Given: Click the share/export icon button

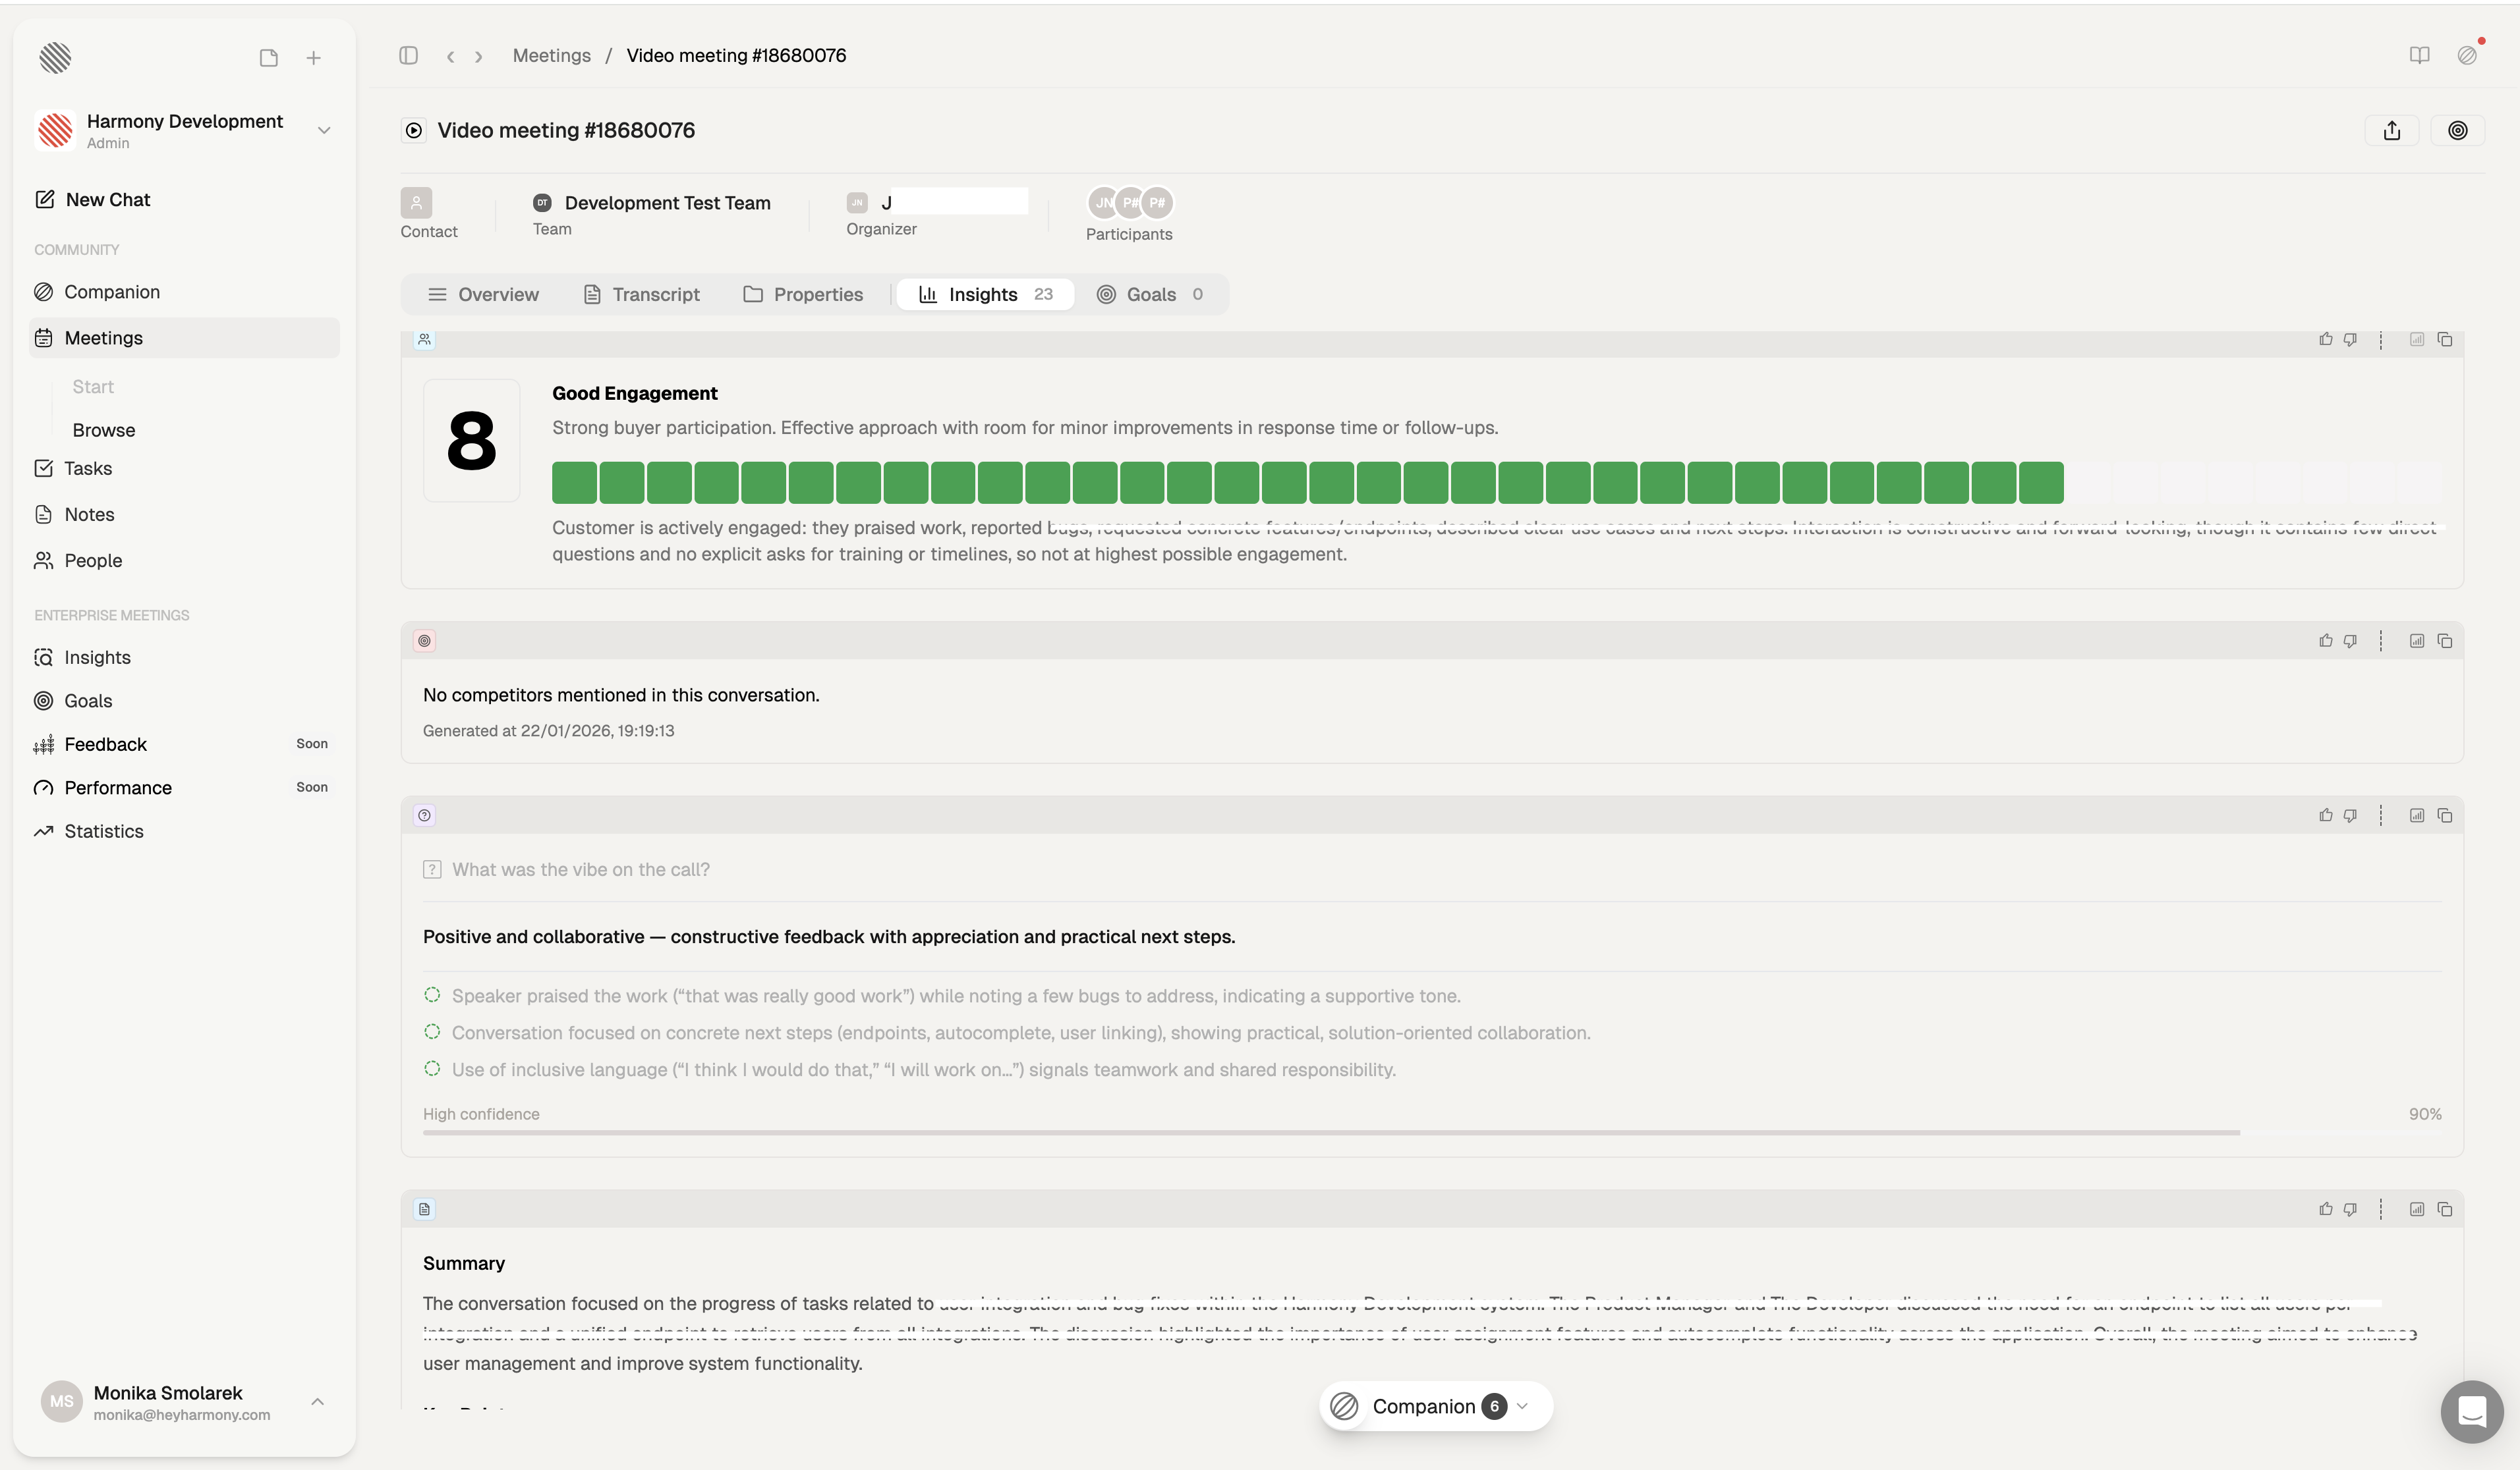Looking at the screenshot, I should 2391,131.
